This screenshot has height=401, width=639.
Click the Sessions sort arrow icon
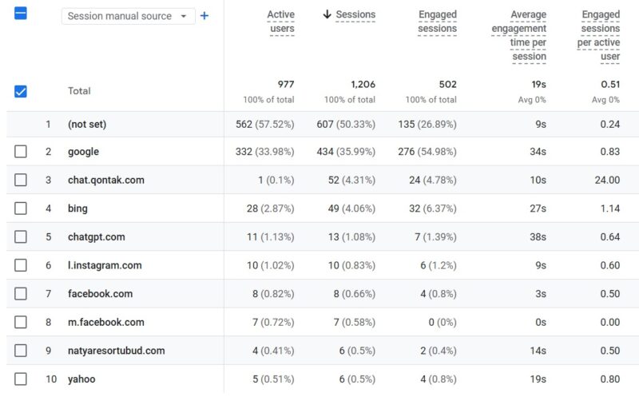coord(327,14)
